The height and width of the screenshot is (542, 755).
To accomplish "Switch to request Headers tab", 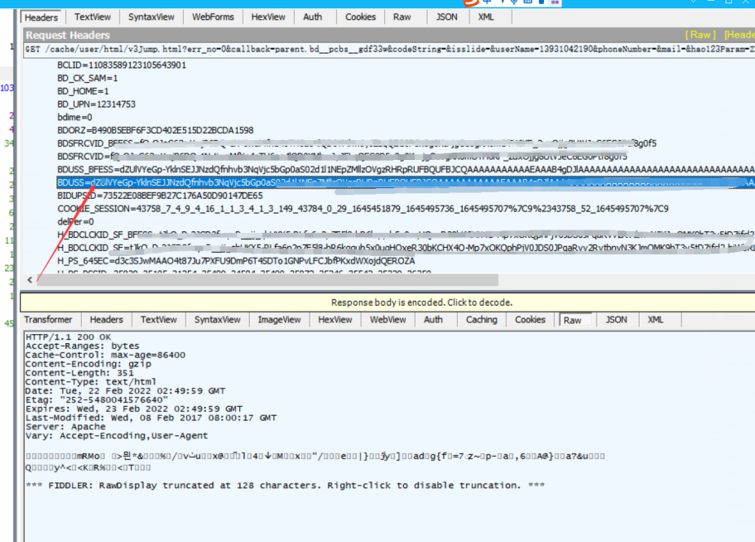I will [x=41, y=17].
